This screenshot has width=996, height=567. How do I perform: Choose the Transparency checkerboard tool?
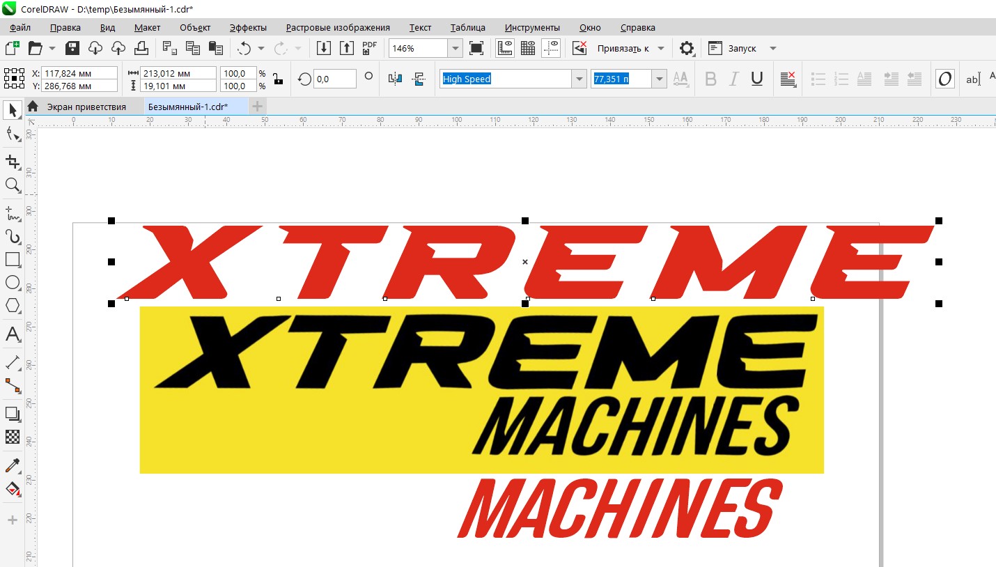pyautogui.click(x=13, y=437)
